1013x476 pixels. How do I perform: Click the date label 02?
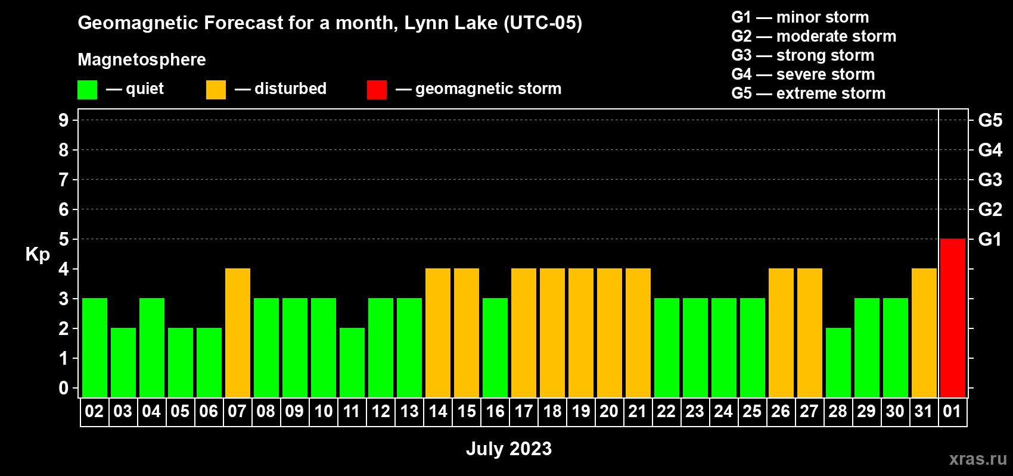click(x=94, y=412)
